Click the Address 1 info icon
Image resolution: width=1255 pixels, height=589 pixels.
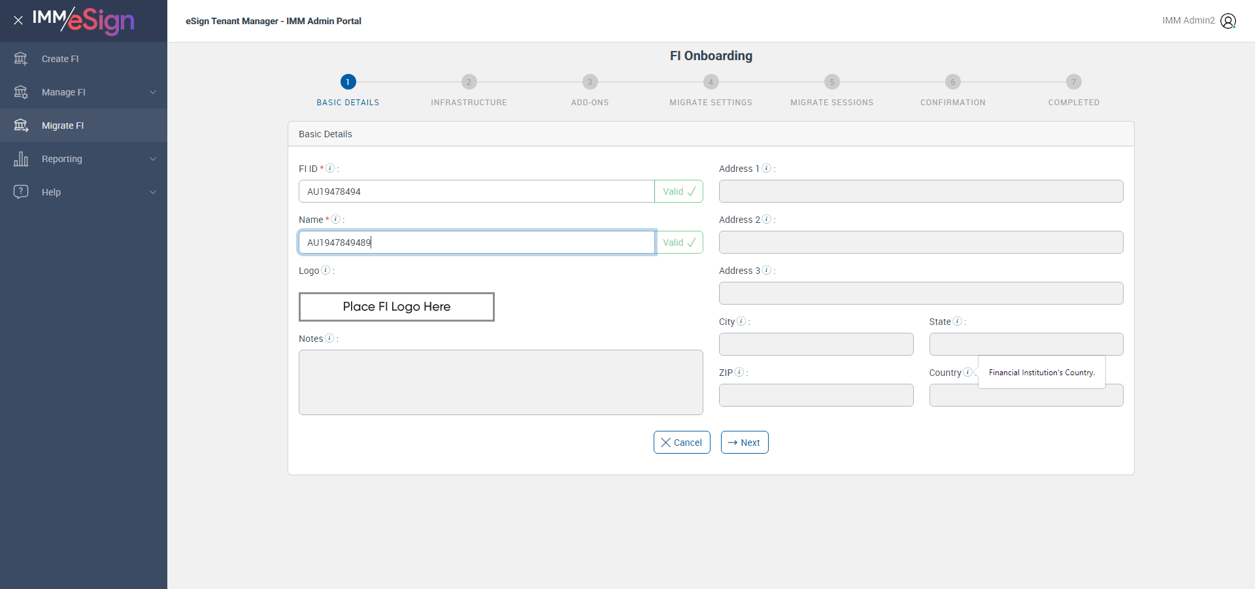tap(767, 168)
